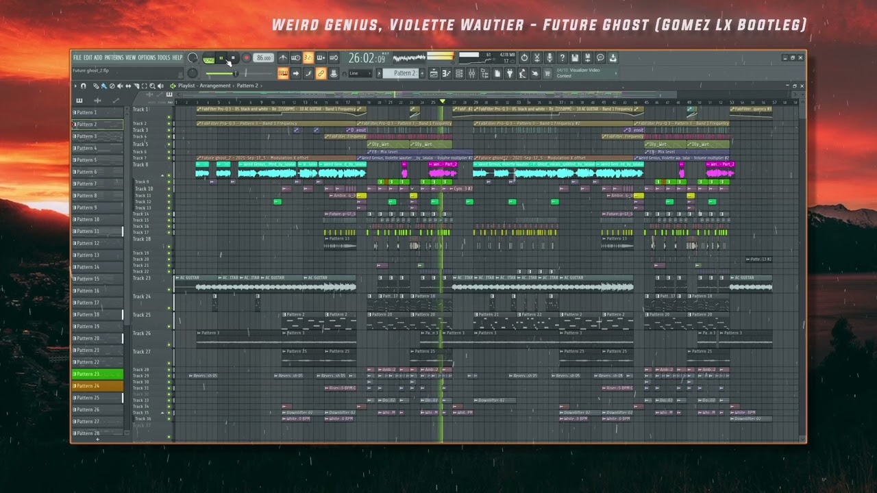Toggle the SONG/PAT mode switch
The image size is (877, 493).
coord(209,58)
